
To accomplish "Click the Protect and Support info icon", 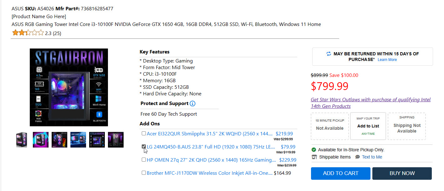I will point(193,103).
